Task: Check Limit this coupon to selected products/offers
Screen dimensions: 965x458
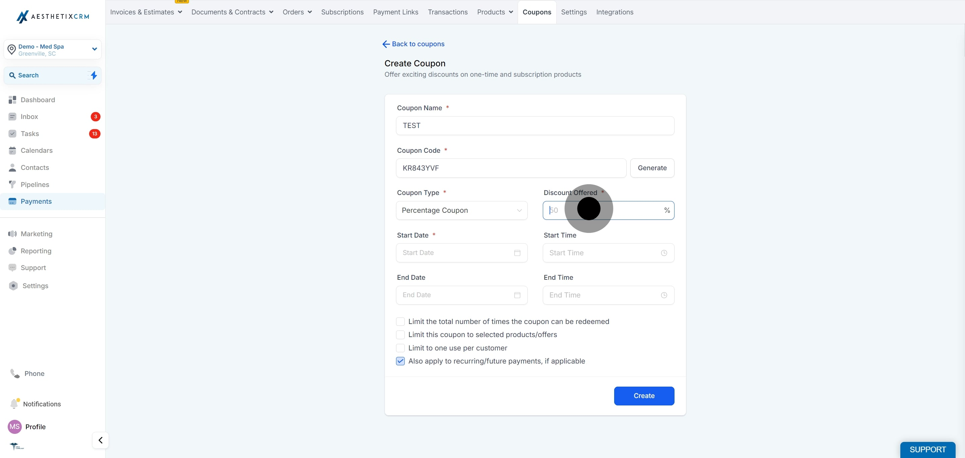Action: [400, 335]
